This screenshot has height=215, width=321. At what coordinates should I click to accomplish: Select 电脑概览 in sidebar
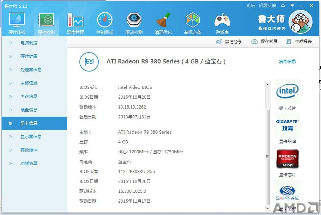point(34,43)
